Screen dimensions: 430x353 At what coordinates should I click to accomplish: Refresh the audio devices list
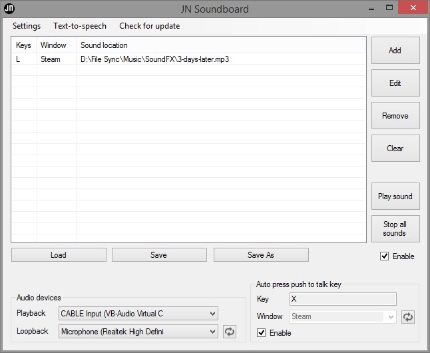[x=229, y=331]
